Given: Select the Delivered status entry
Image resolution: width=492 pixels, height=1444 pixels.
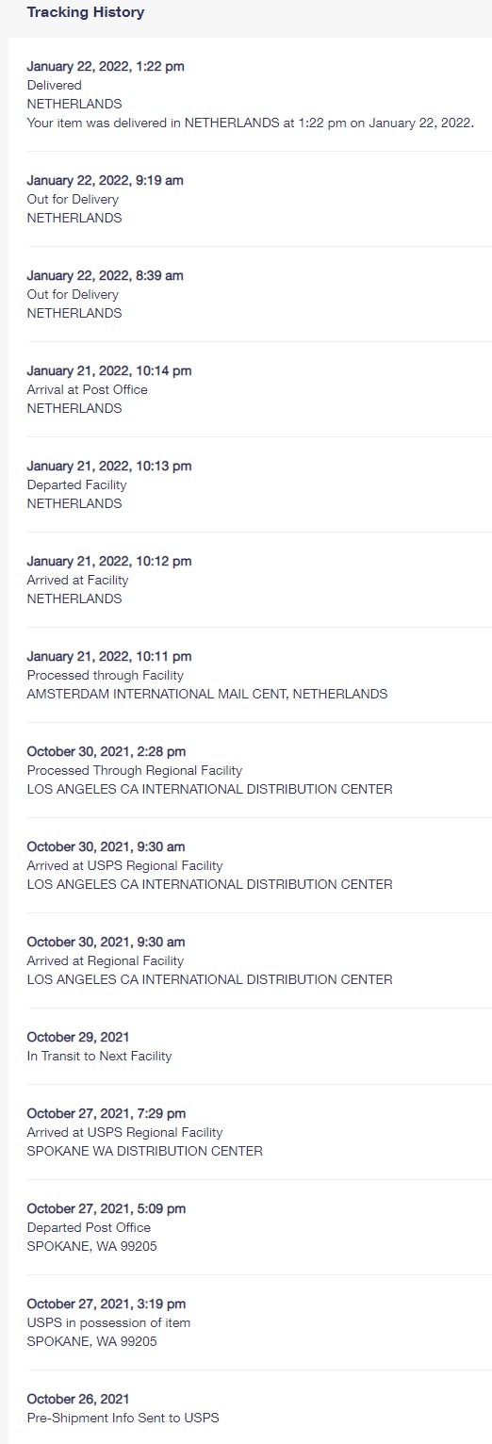Looking at the screenshot, I should (54, 86).
